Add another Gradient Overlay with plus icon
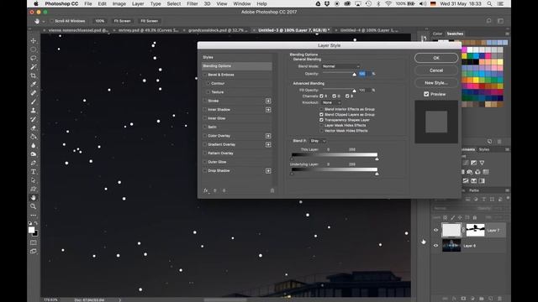The height and width of the screenshot is (302, 538). point(268,144)
